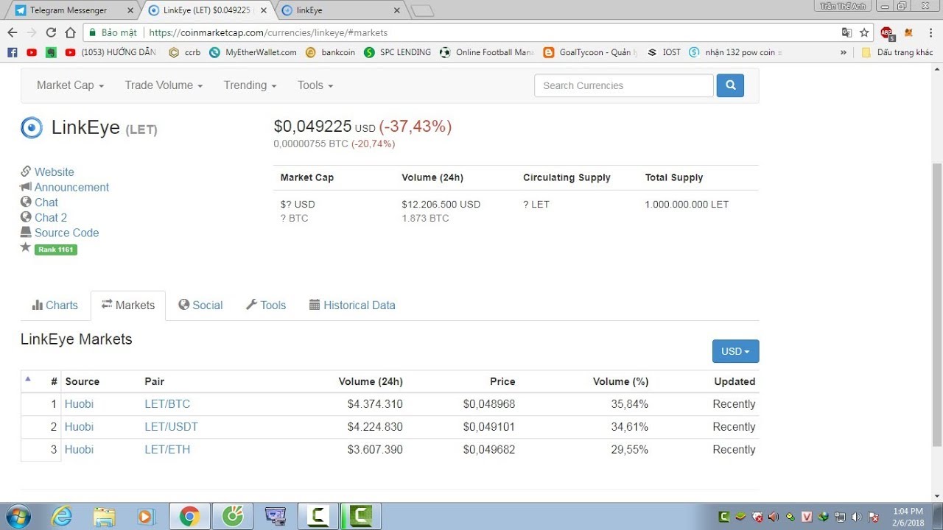Expand the Tools dropdown in the navbar
Image resolution: width=943 pixels, height=530 pixels.
pos(315,85)
